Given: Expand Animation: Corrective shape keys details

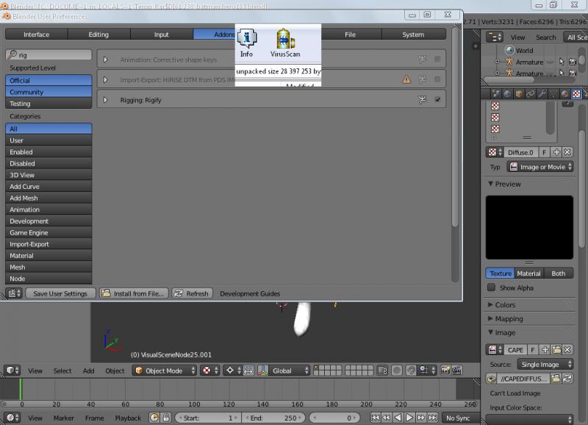Looking at the screenshot, I should (106, 60).
